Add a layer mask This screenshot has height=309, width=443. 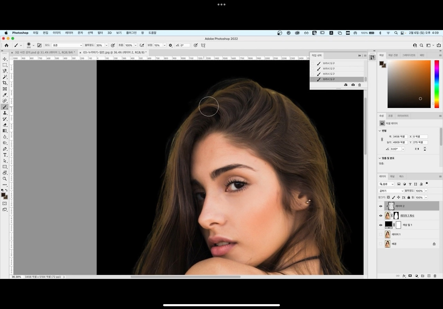click(x=410, y=276)
